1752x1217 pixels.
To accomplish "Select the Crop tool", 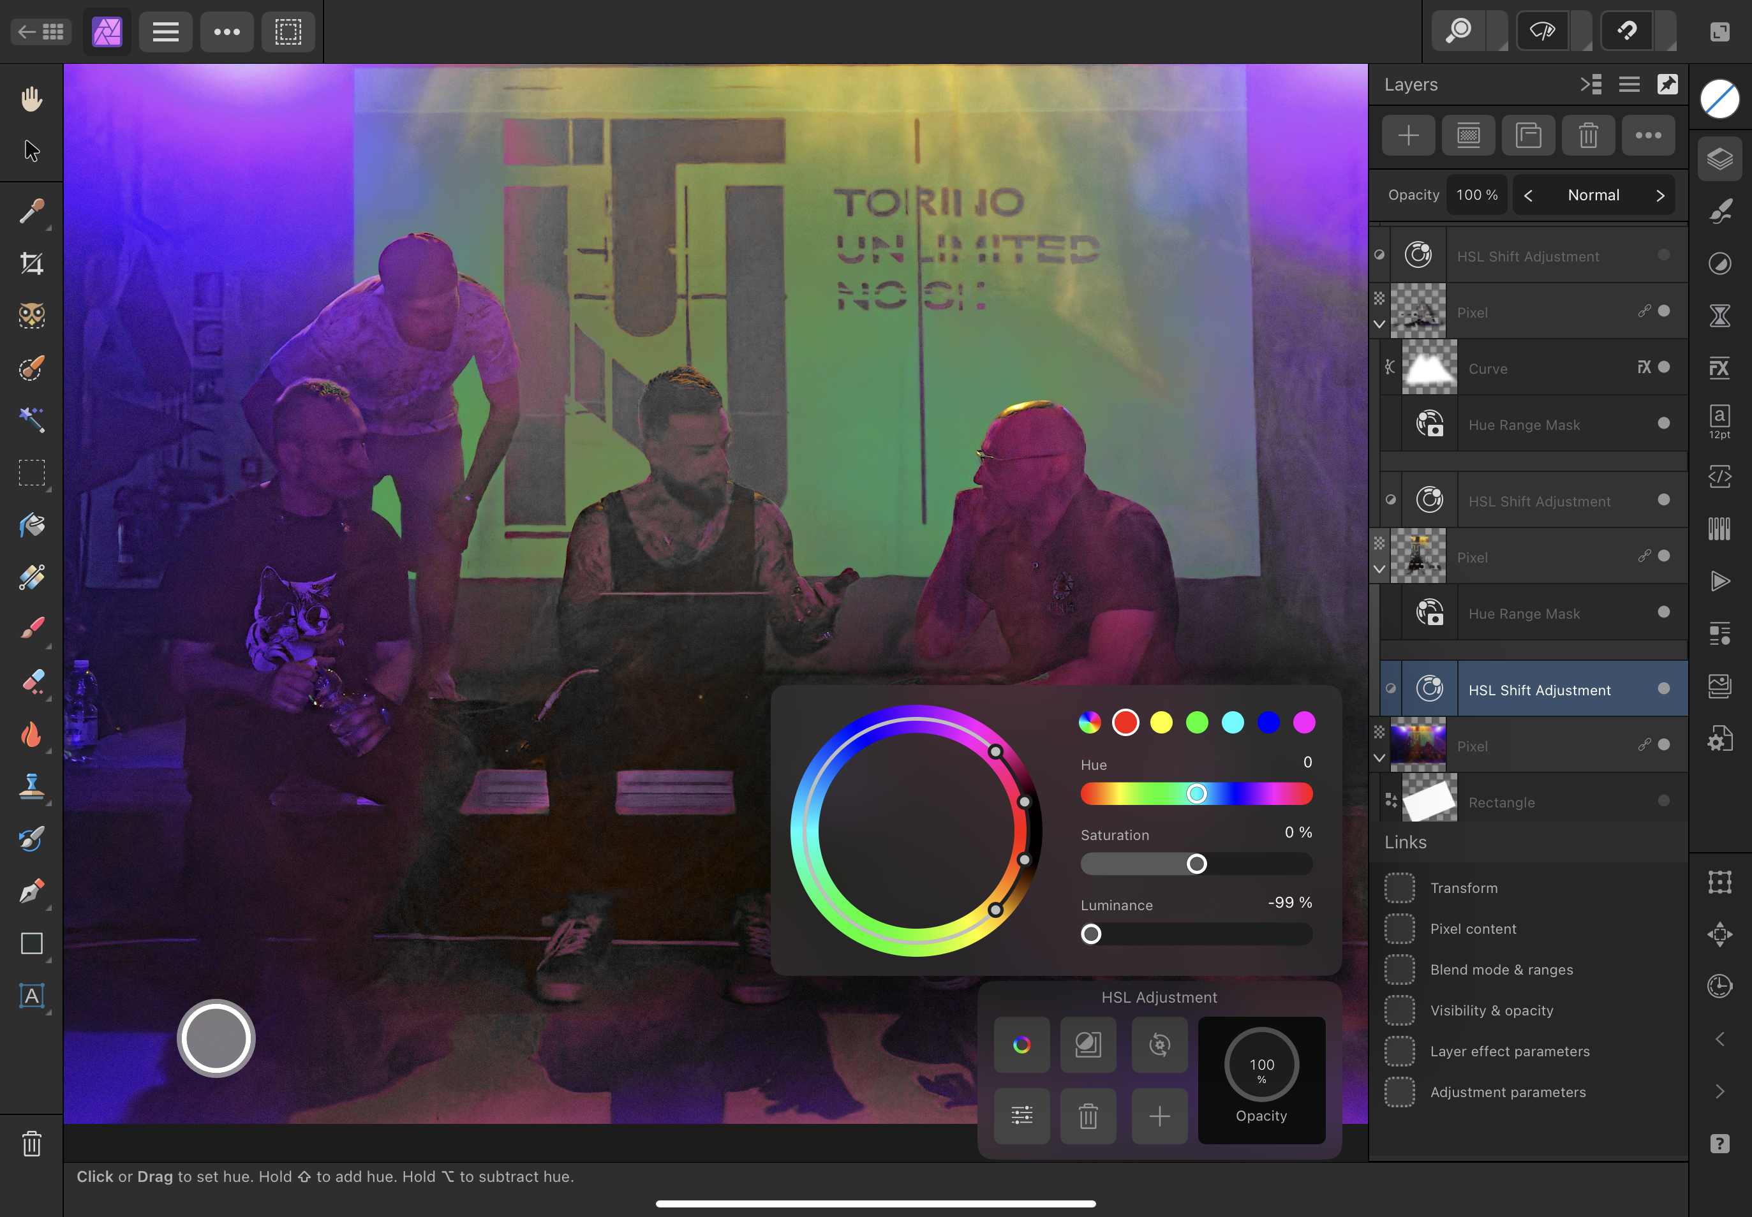I will coord(31,263).
